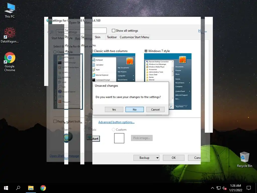The height and width of the screenshot is (193, 257).
Task: Click the two columns style preview thumbnail
Action: (114, 67)
